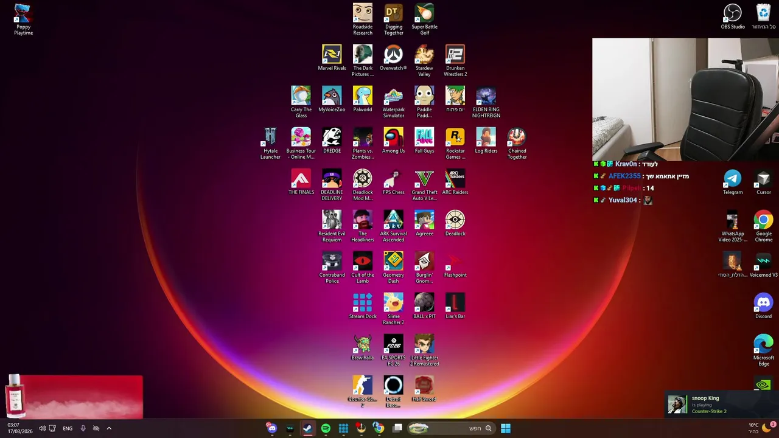This screenshot has height=438, width=779.
Task: Open the Recycle Bin icon
Action: pos(763,16)
